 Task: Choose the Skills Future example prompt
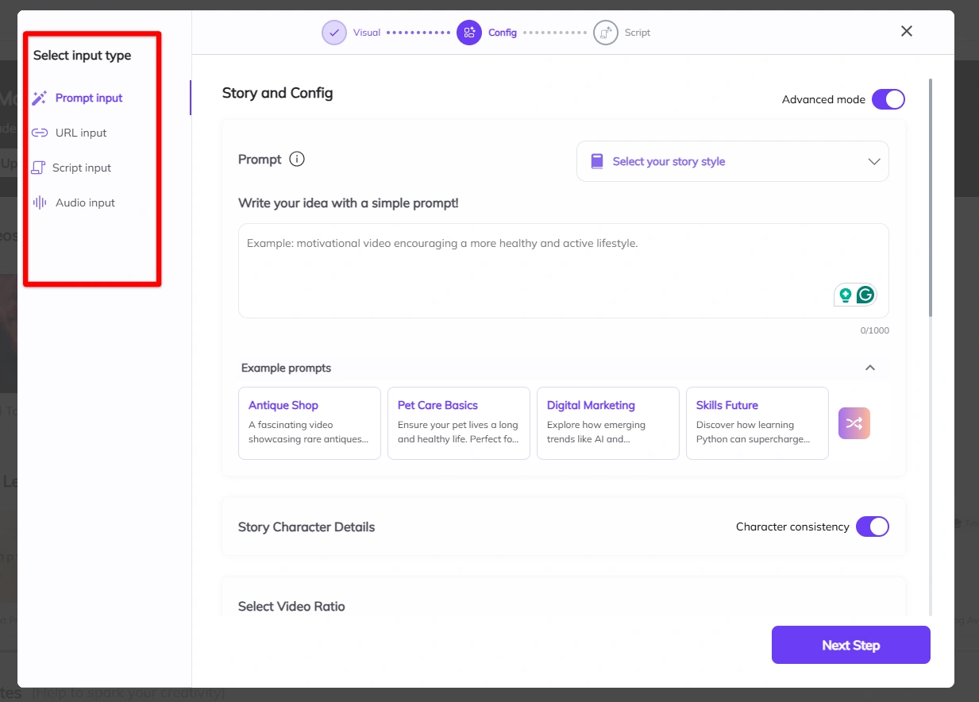(x=757, y=423)
